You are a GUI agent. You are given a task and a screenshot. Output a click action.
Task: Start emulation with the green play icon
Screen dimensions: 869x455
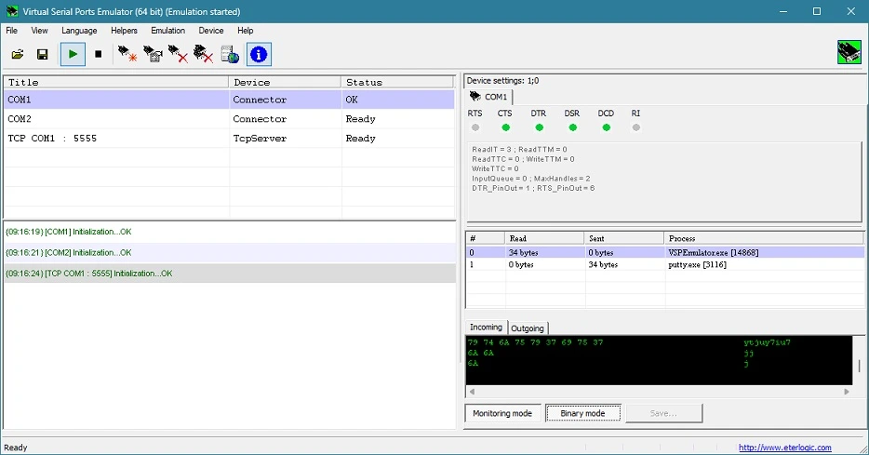pyautogui.click(x=73, y=54)
